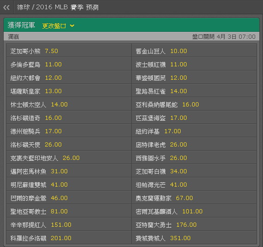The image size is (263, 247).
Task: Select 芝加哥小熊 odds 7.50
Action: 69,51
